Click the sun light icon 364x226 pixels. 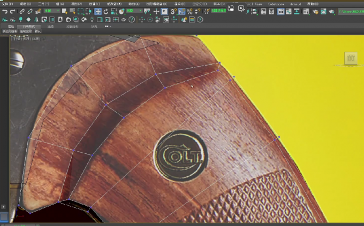tap(28, 20)
